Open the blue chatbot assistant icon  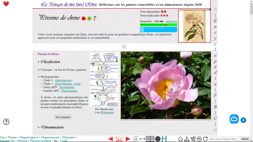tap(234, 119)
